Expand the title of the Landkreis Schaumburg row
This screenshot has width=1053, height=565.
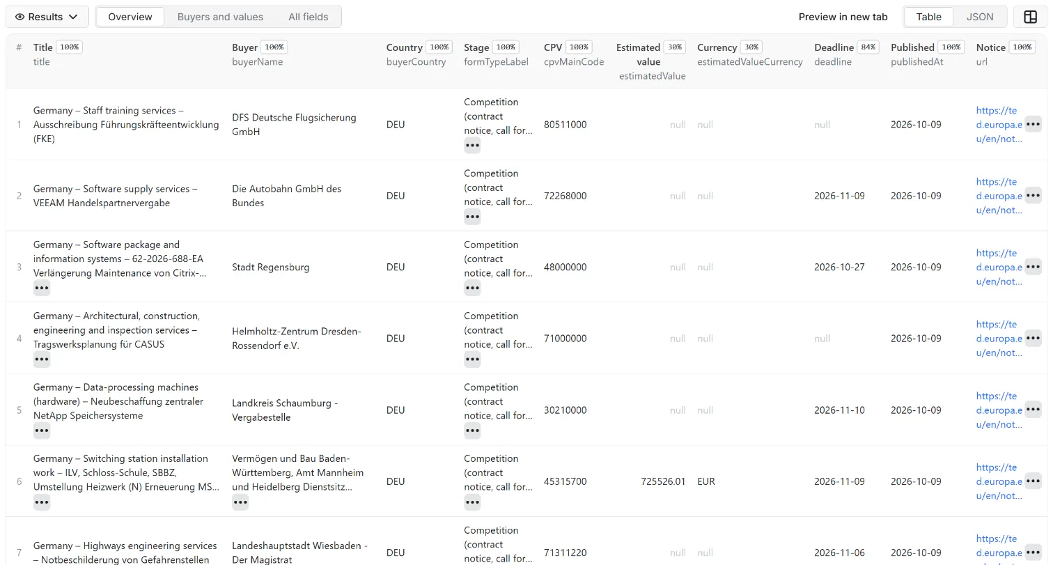[42, 431]
